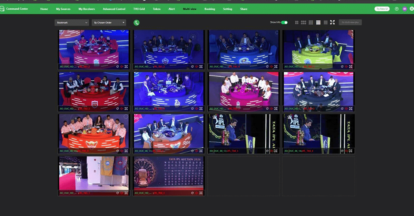Open the Share menu
Screen dimensions: 414x216
[x=244, y=9]
